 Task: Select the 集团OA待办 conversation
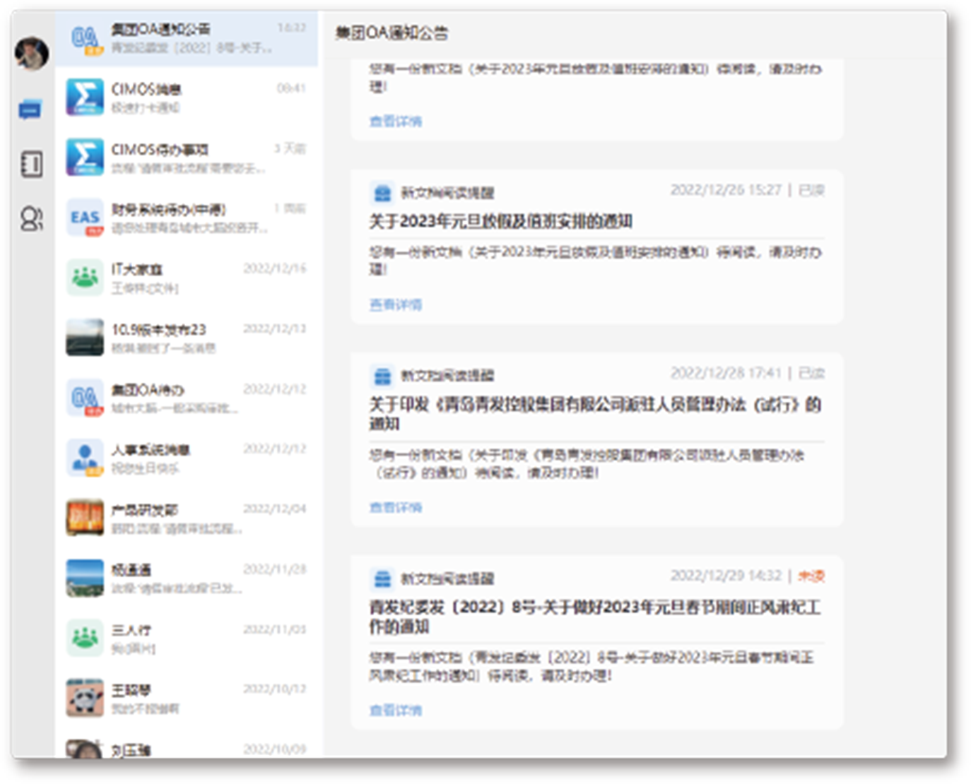[187, 398]
